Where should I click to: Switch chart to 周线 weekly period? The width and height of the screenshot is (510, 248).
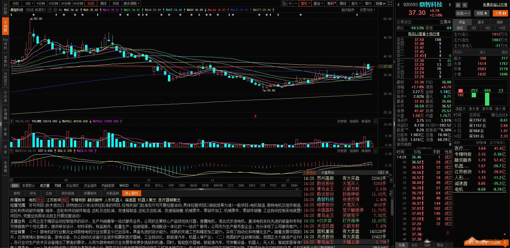click(x=103, y=3)
